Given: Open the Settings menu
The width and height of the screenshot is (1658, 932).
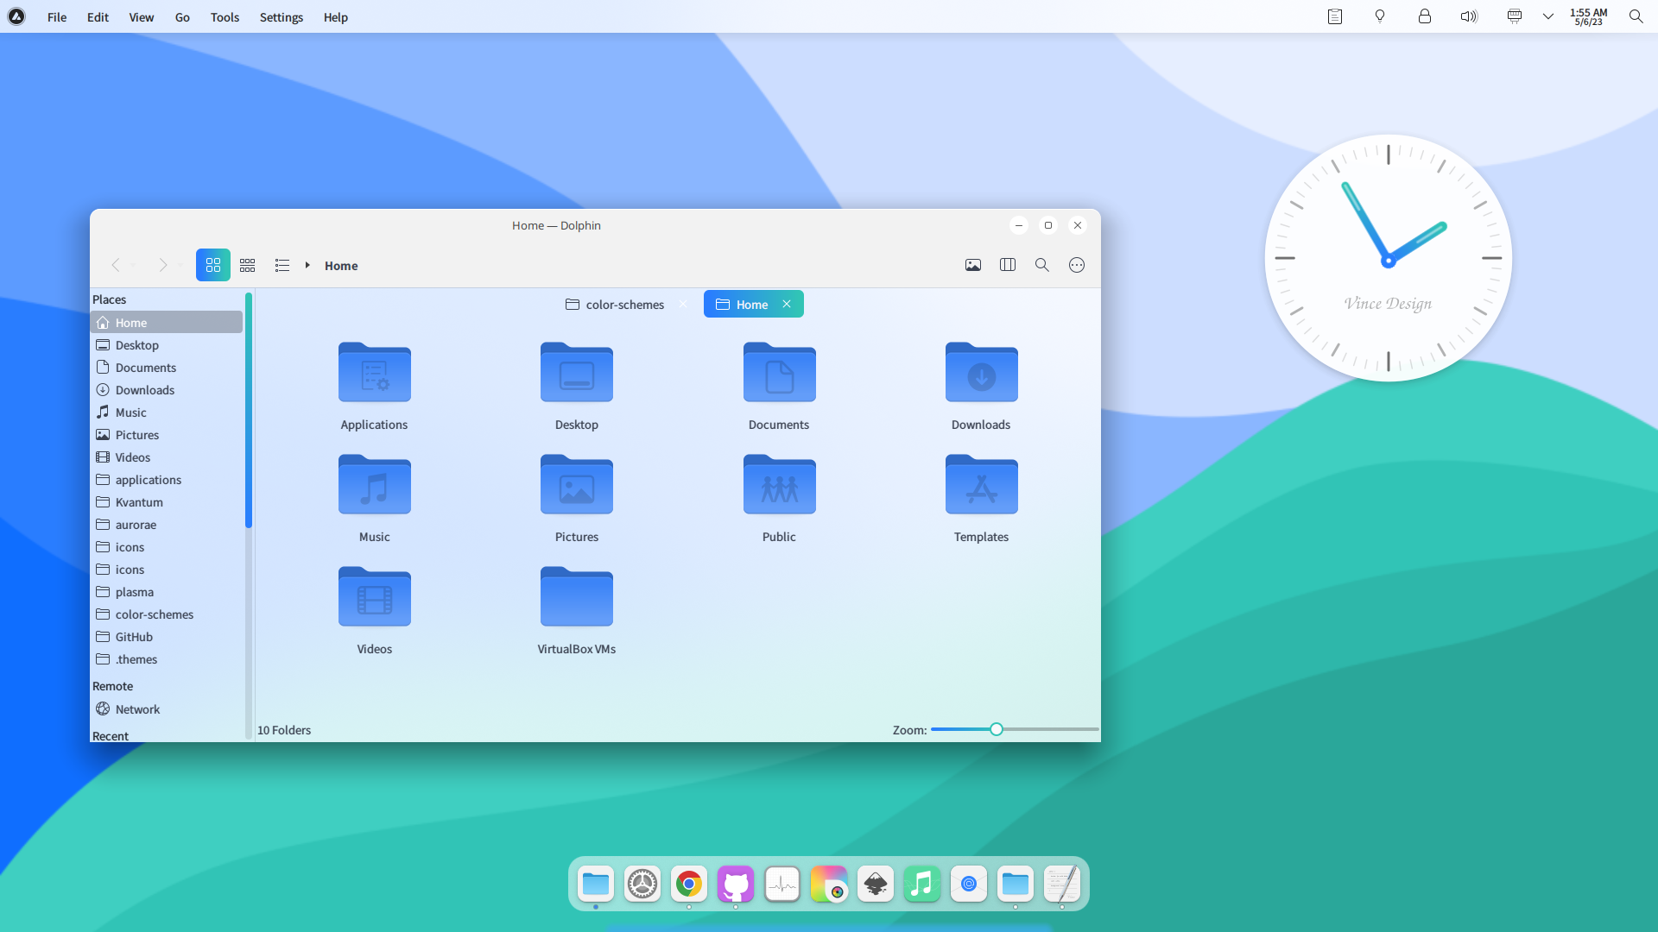Looking at the screenshot, I should pyautogui.click(x=282, y=17).
